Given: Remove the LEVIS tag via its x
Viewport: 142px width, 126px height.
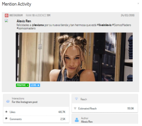Looking at the screenshot, I should pyautogui.click(x=38, y=85).
